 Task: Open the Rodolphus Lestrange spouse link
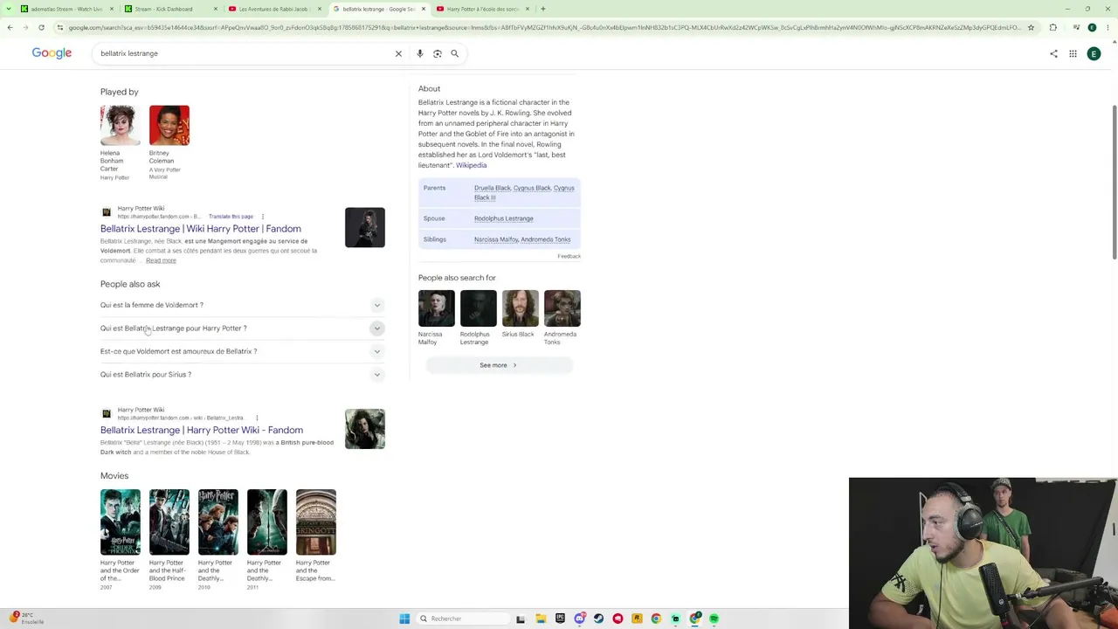click(x=503, y=218)
